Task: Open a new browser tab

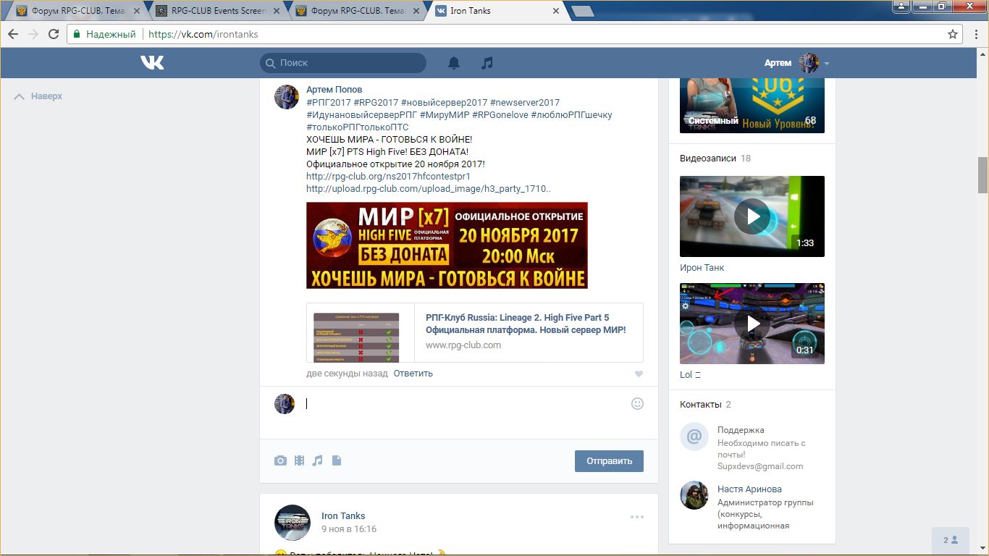Action: pyautogui.click(x=582, y=11)
